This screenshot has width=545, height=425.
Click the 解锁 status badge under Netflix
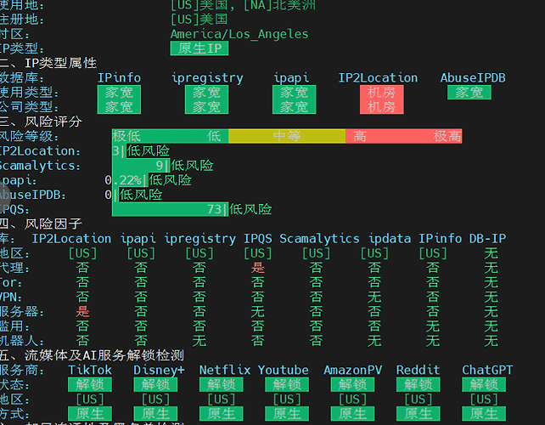[221, 384]
